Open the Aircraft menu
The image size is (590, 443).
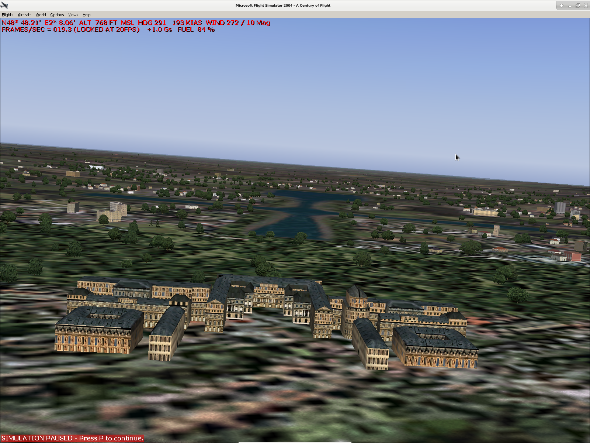(x=24, y=15)
